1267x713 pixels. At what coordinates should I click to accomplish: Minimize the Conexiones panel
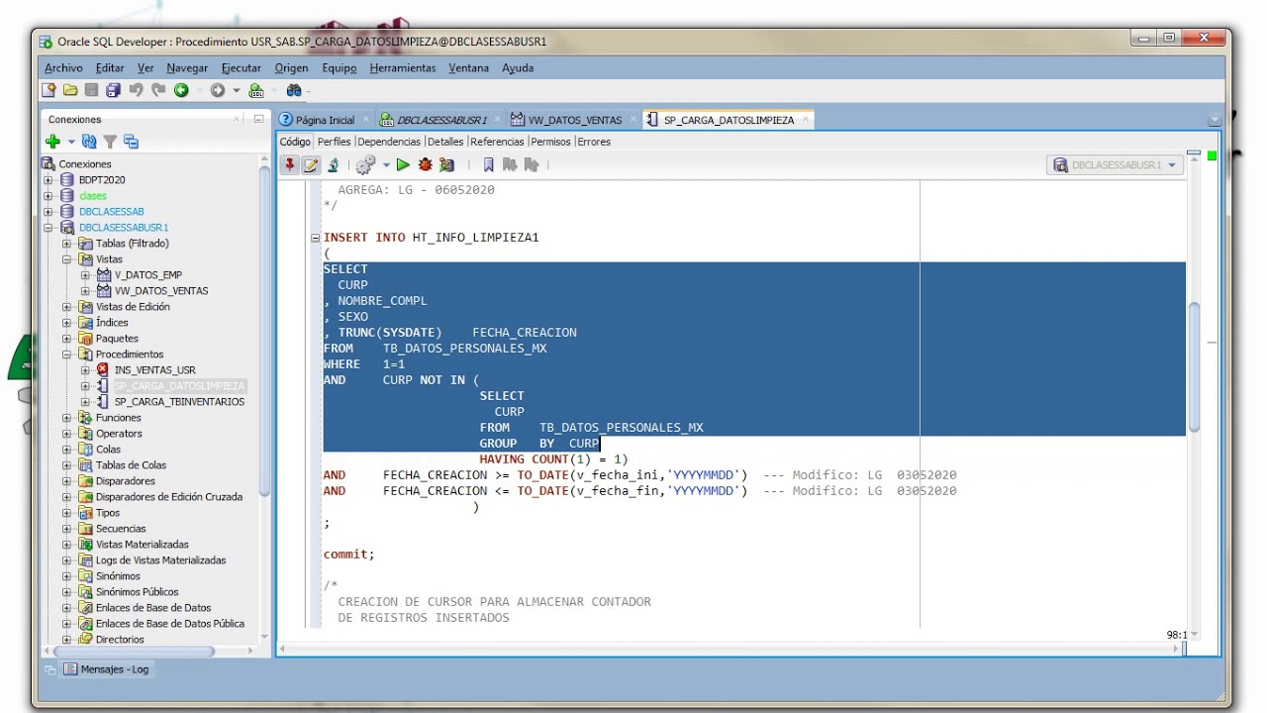tap(258, 119)
